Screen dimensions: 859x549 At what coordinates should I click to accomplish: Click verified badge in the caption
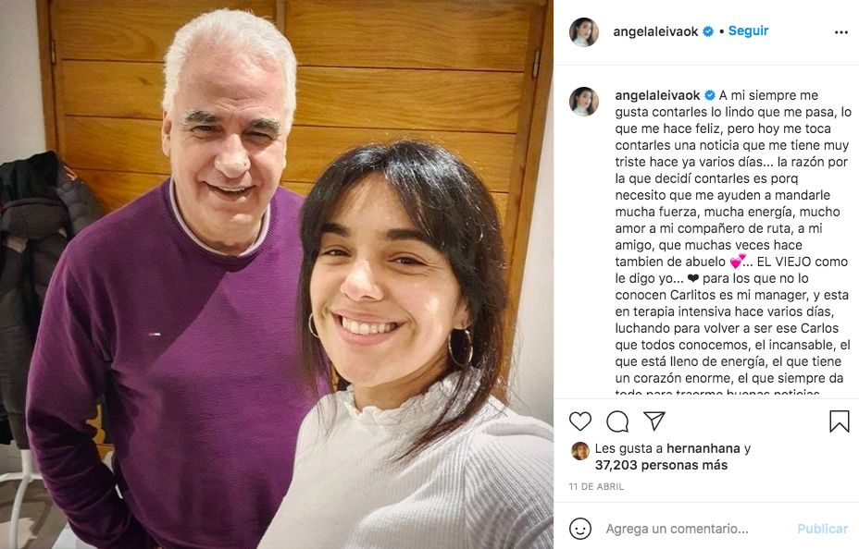(x=709, y=95)
